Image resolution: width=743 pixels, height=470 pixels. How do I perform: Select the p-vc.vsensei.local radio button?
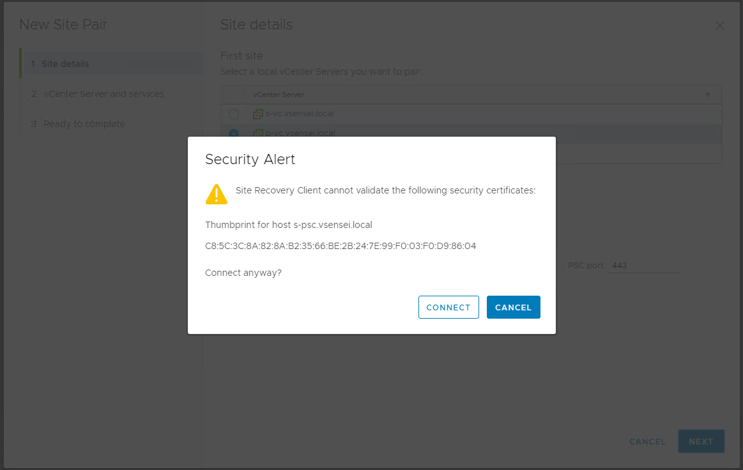(x=234, y=133)
